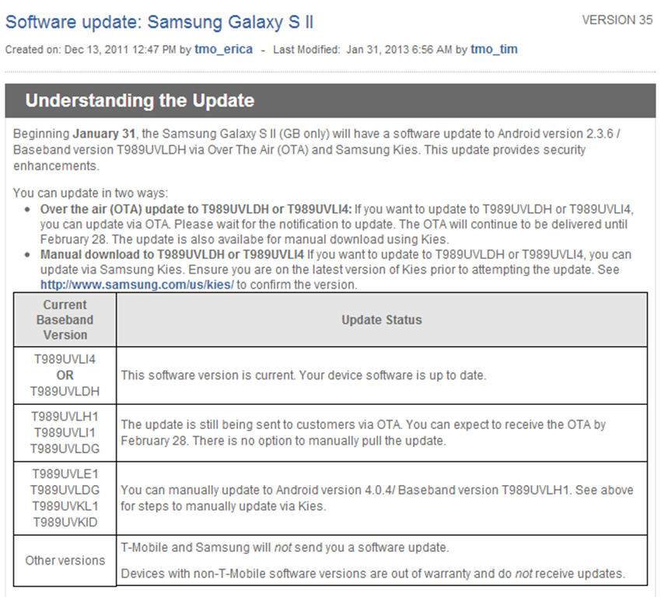661x597 pixels.
Task: Click the Understanding the Update section header
Action: [330, 101]
